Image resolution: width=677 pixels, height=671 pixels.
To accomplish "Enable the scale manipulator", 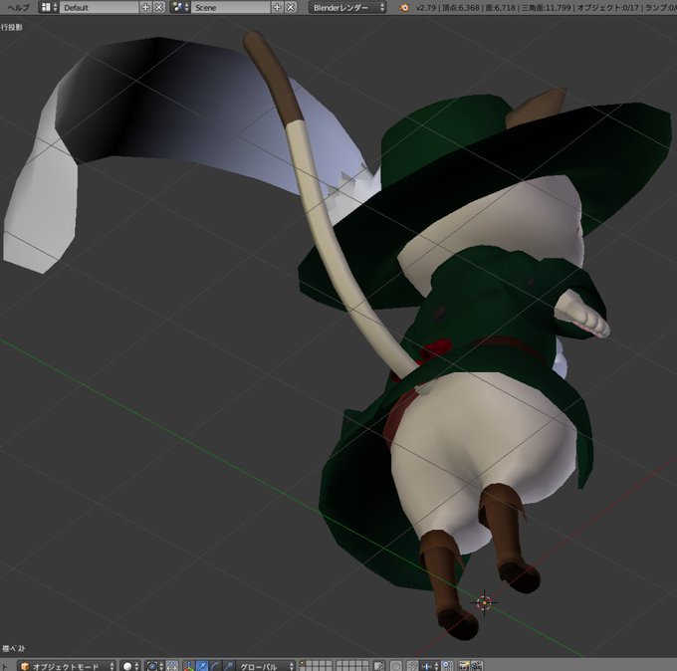I will coord(228,666).
